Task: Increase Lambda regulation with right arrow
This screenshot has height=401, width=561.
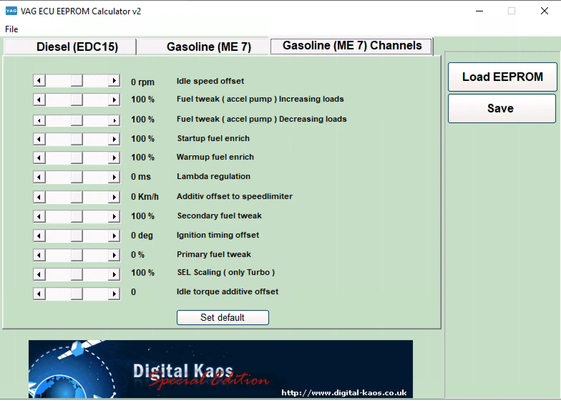Action: pyautogui.click(x=114, y=177)
